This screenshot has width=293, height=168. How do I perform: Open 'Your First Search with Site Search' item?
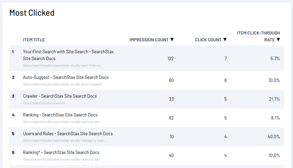click(x=68, y=55)
